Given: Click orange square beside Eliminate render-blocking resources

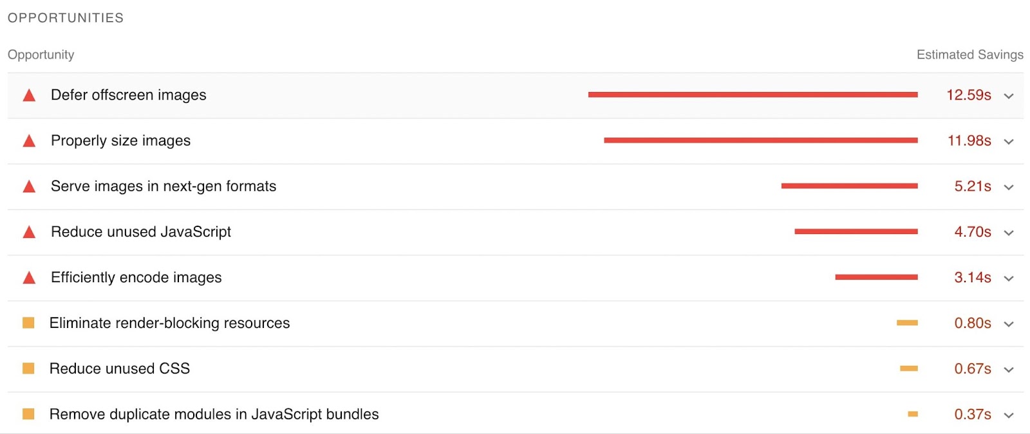Looking at the screenshot, I should click(28, 323).
